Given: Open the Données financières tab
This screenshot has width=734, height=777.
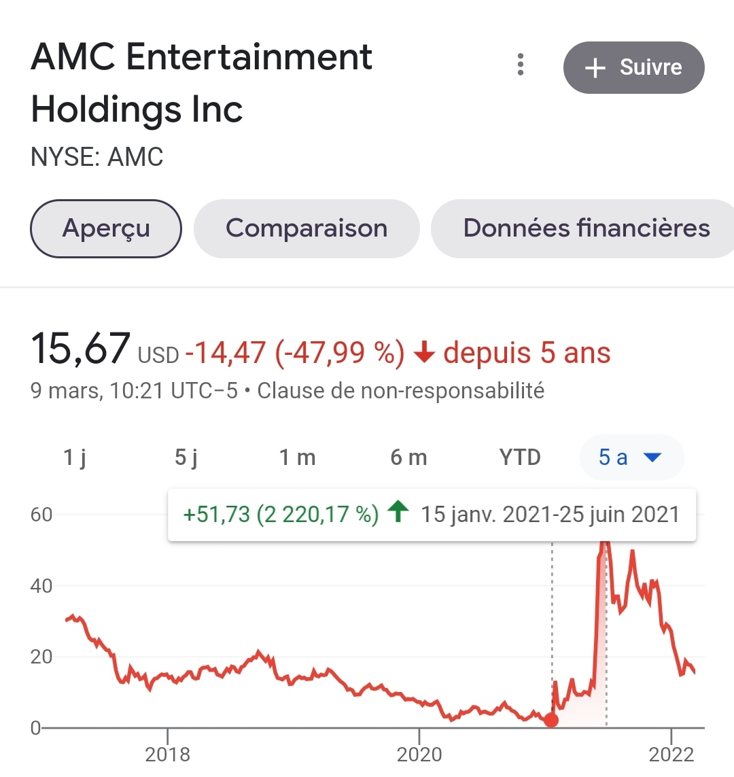Looking at the screenshot, I should click(586, 228).
